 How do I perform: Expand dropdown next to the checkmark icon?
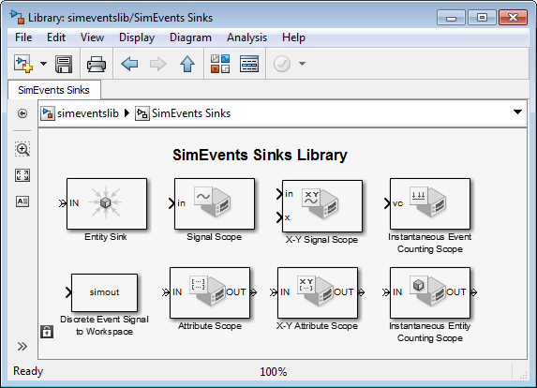pyautogui.click(x=302, y=64)
